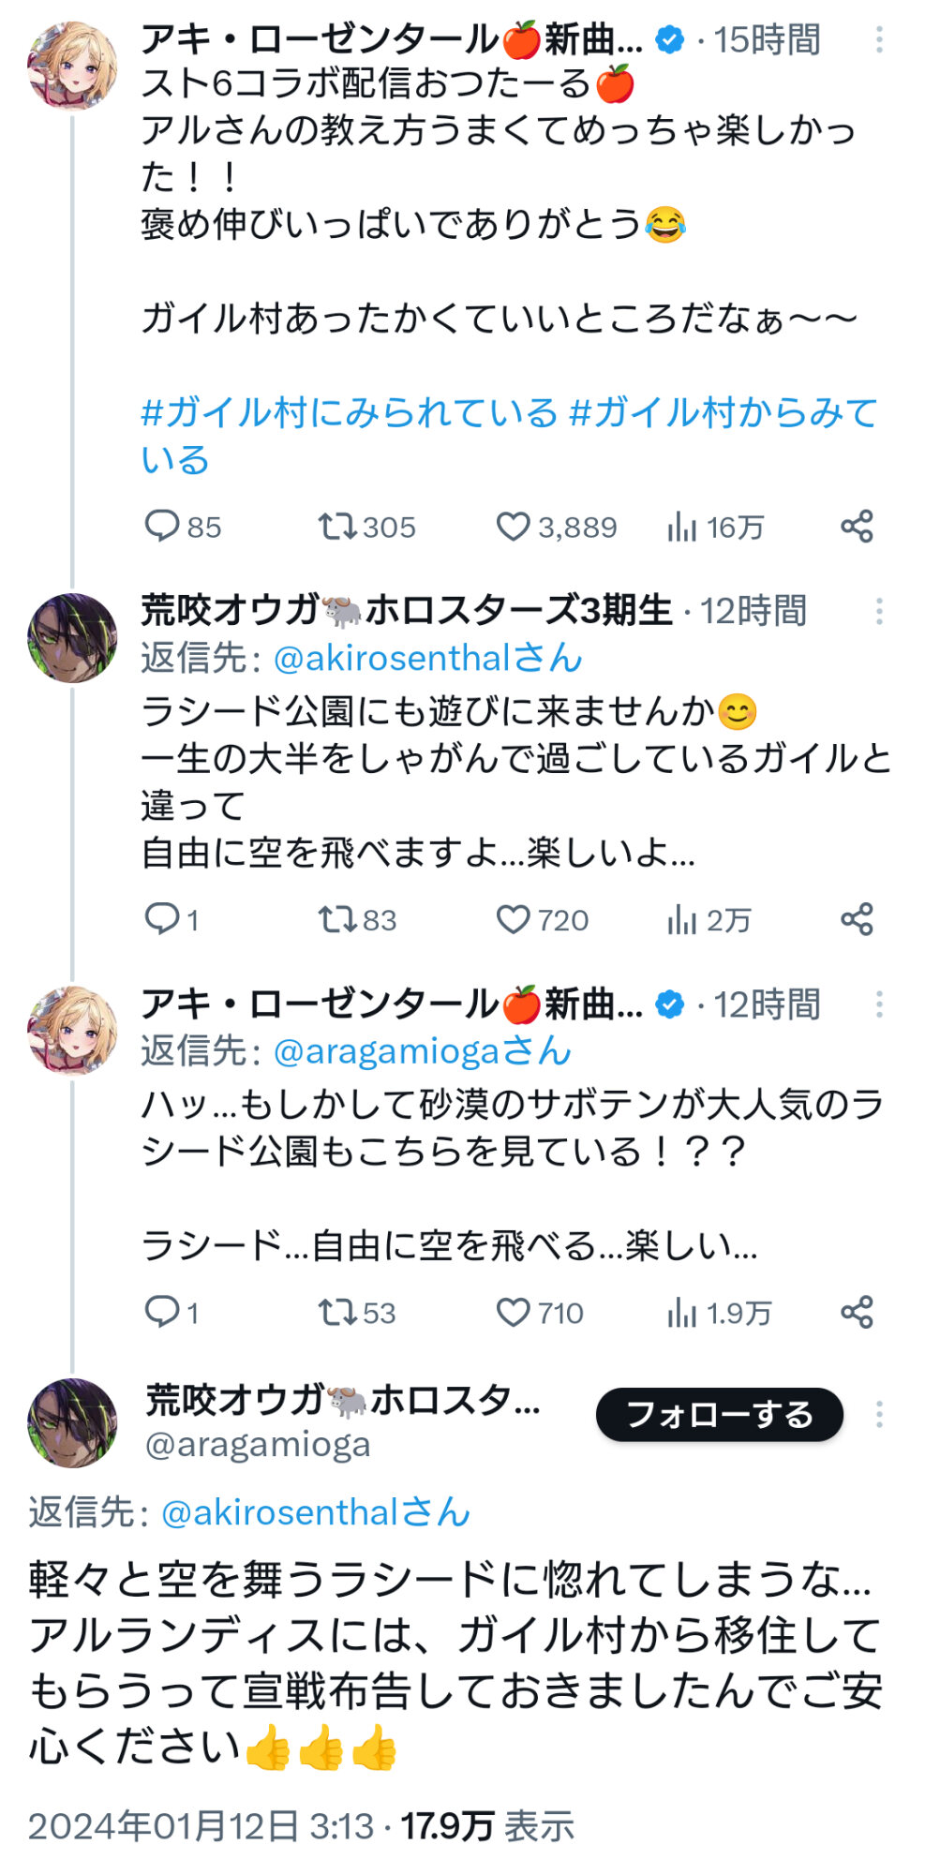Open Aragami Oga's avatar on the main tweet
The width and height of the screenshot is (925, 1874).
(72, 1422)
